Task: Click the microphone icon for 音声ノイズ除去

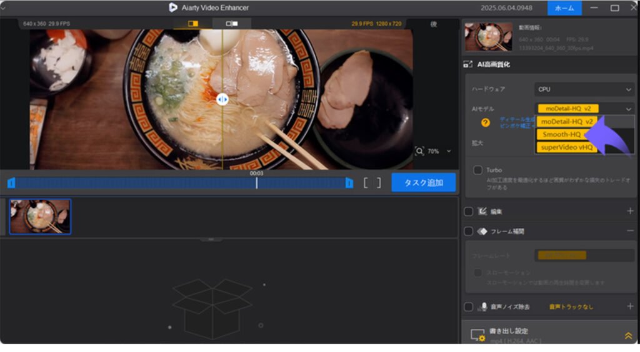Action: (483, 307)
